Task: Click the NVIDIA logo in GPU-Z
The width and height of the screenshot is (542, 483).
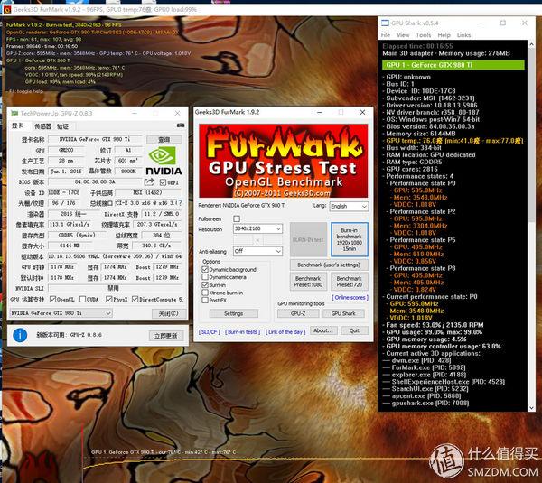Action: [164, 161]
